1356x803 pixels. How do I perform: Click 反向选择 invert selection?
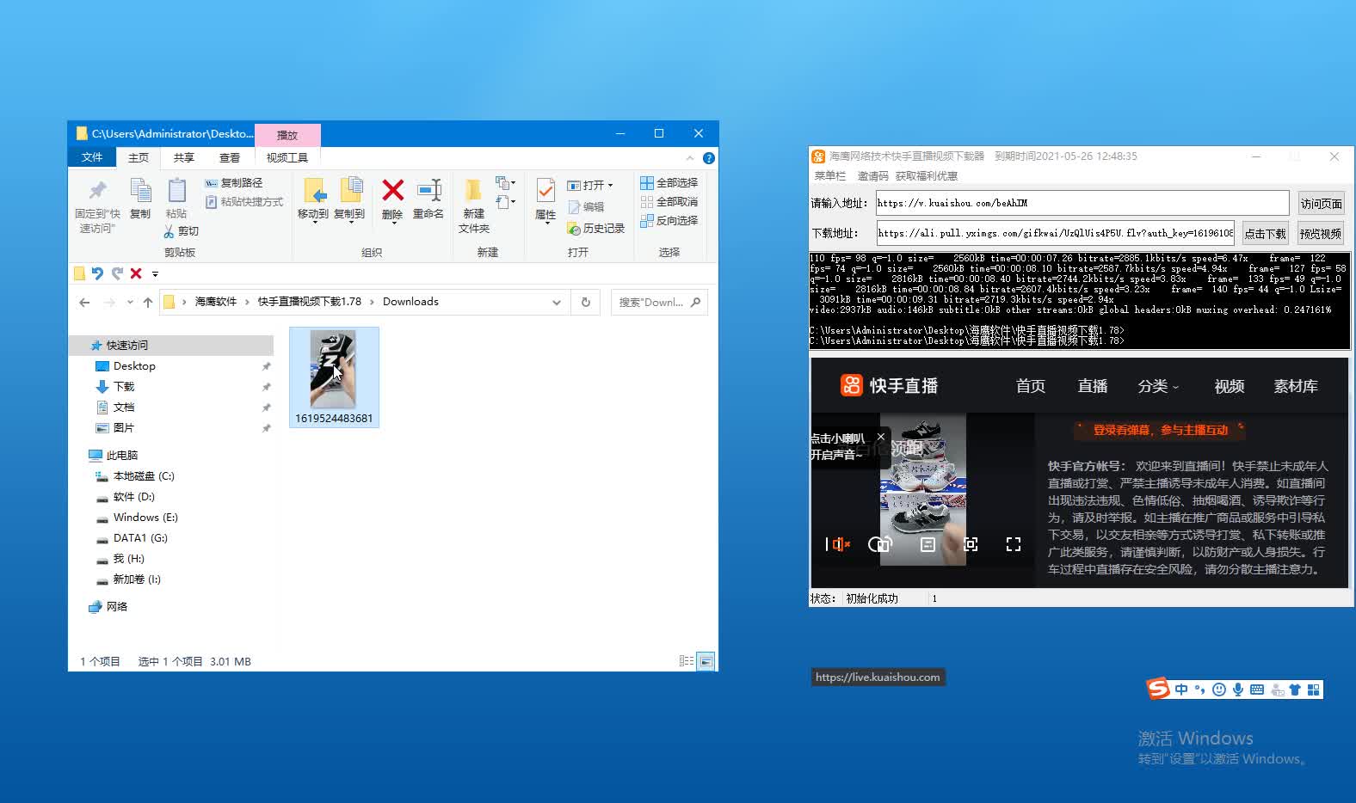click(x=669, y=221)
